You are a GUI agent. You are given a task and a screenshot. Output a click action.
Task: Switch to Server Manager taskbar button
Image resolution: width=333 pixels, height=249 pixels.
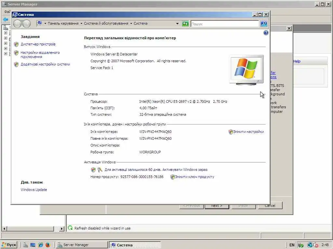coord(82,245)
